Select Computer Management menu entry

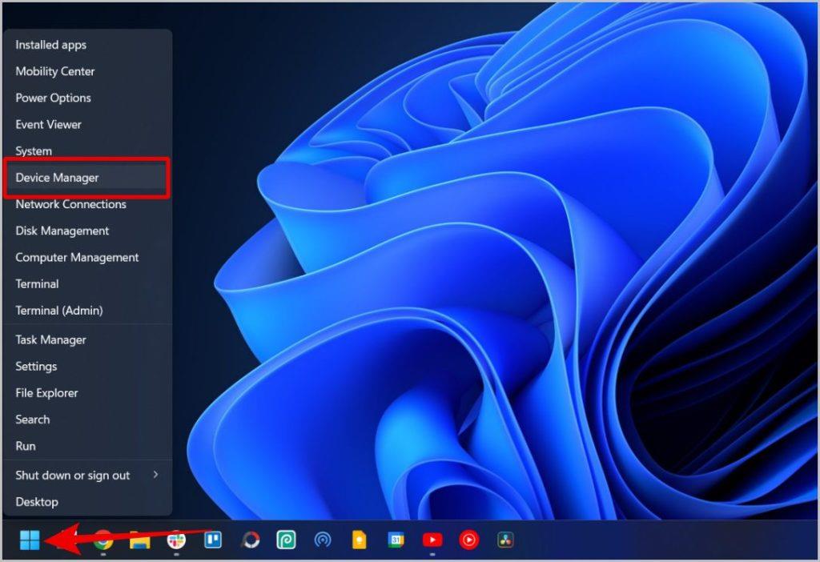[x=87, y=258]
